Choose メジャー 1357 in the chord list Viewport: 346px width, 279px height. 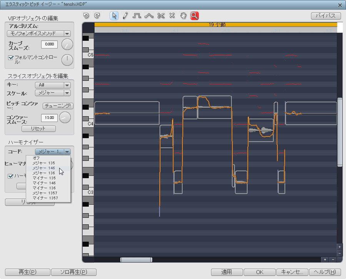point(48,193)
